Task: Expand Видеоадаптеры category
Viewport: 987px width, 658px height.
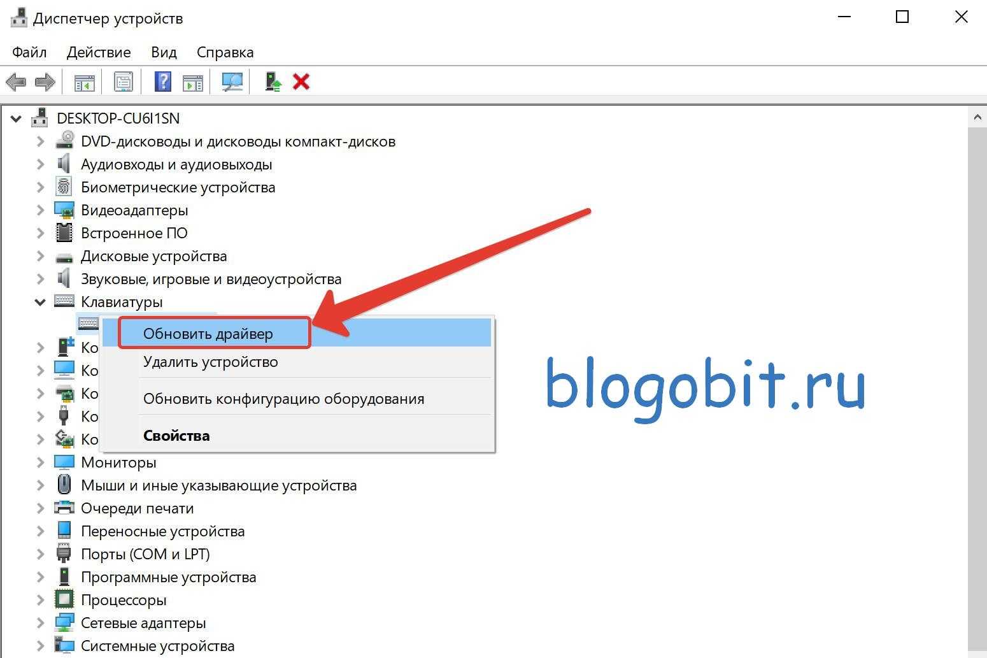Action: point(40,210)
